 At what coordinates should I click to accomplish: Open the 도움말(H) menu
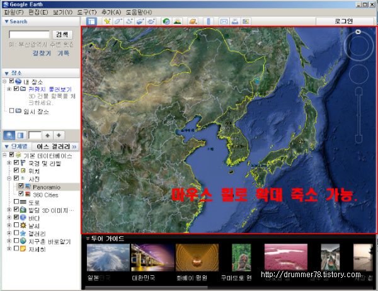pos(139,12)
